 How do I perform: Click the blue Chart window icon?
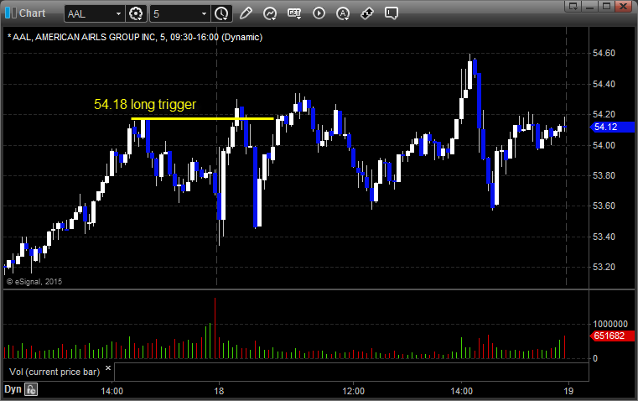coord(11,13)
